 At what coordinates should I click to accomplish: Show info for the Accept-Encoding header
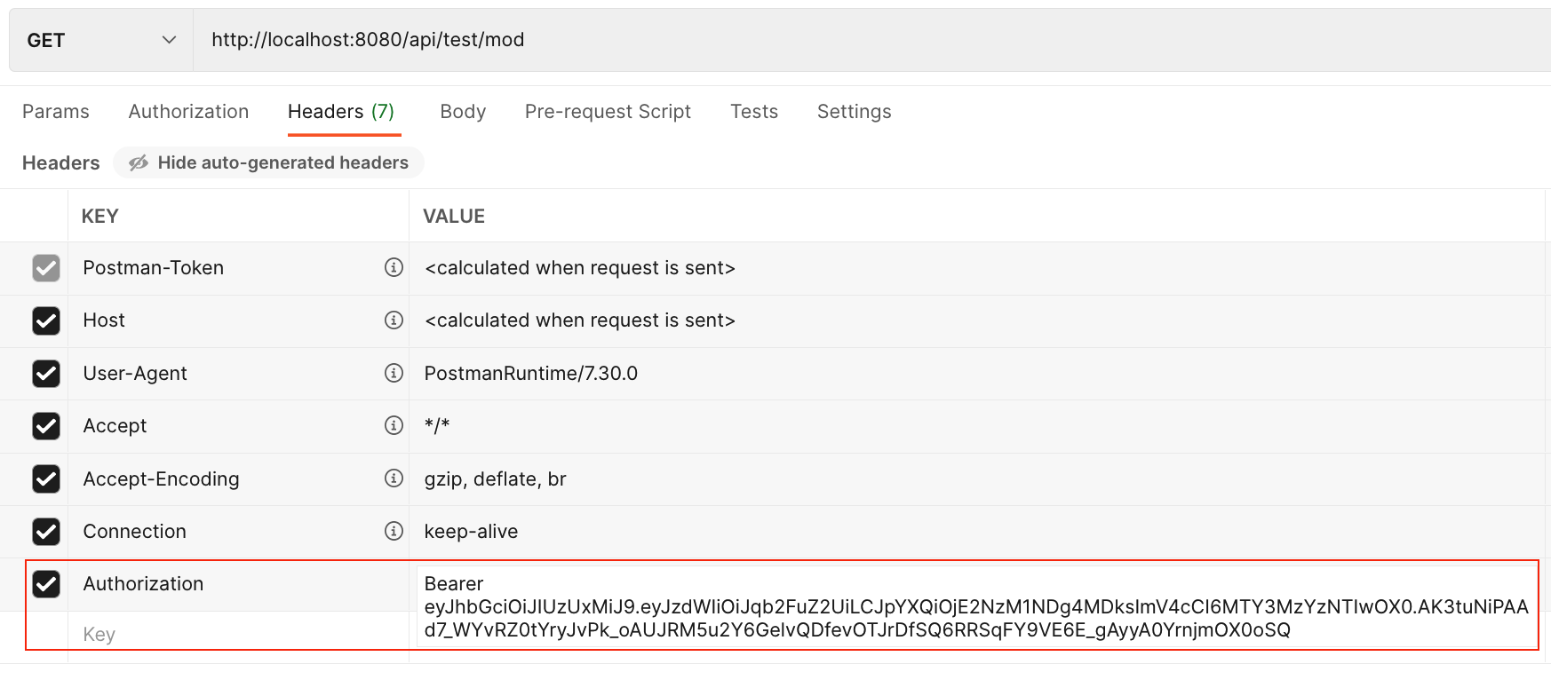coord(394,478)
